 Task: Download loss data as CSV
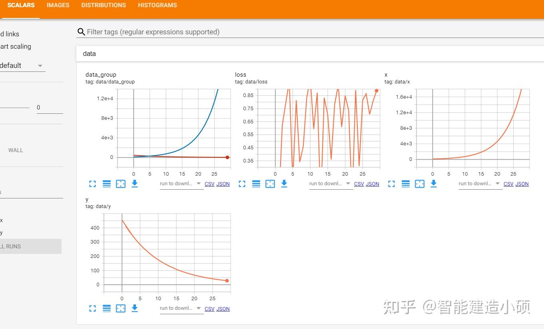(359, 184)
